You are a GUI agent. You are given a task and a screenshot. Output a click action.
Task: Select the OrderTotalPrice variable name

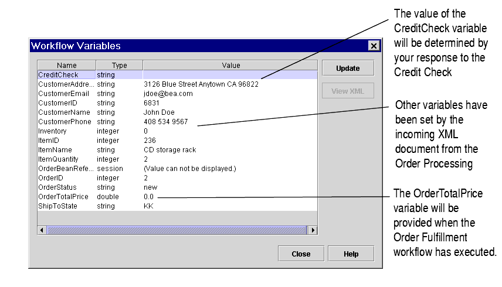[x=63, y=197]
